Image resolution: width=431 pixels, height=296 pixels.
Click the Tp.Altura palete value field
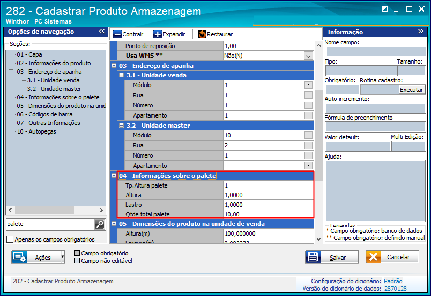click(x=268, y=185)
